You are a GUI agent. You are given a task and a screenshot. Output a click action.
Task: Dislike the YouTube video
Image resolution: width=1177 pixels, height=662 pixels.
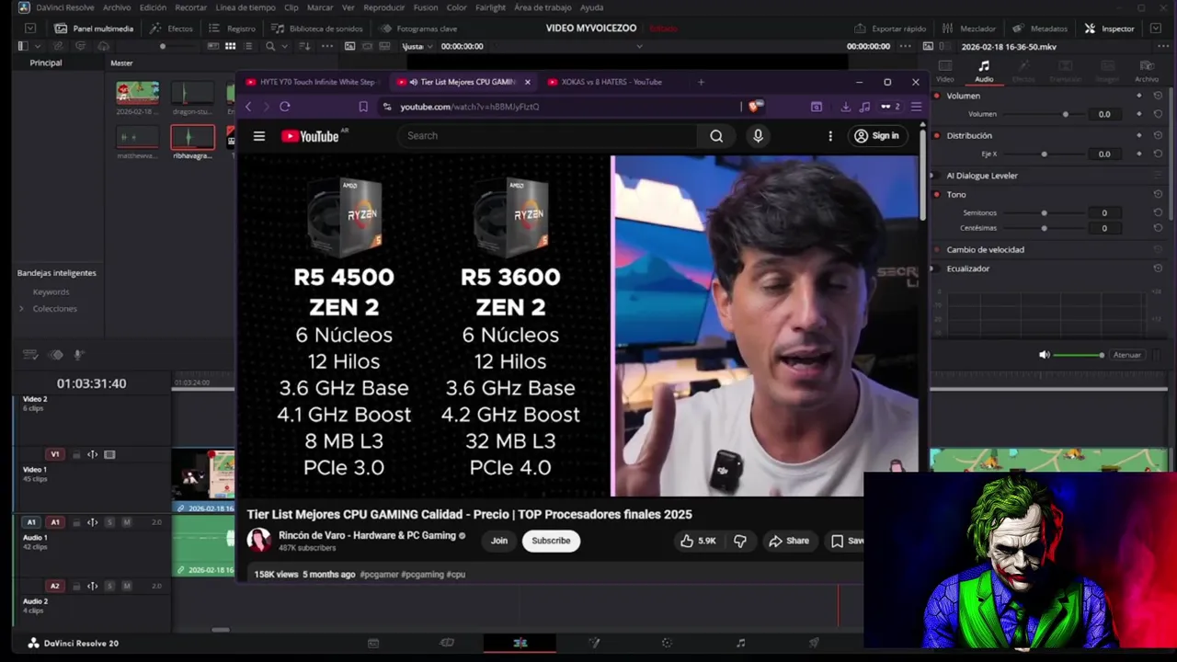[740, 541]
